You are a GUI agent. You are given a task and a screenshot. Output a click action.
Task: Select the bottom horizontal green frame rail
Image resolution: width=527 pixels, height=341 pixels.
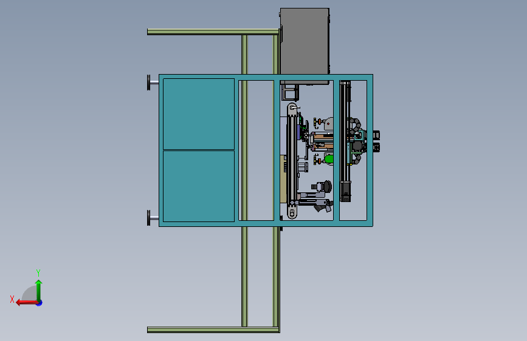[x=213, y=330]
